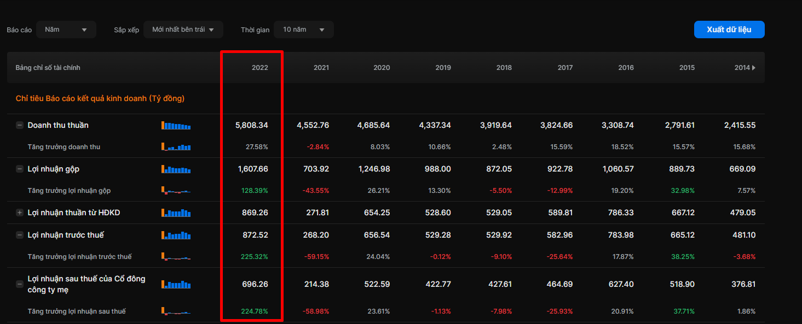Open the Báo cáo dropdown showing Năm

coord(66,30)
